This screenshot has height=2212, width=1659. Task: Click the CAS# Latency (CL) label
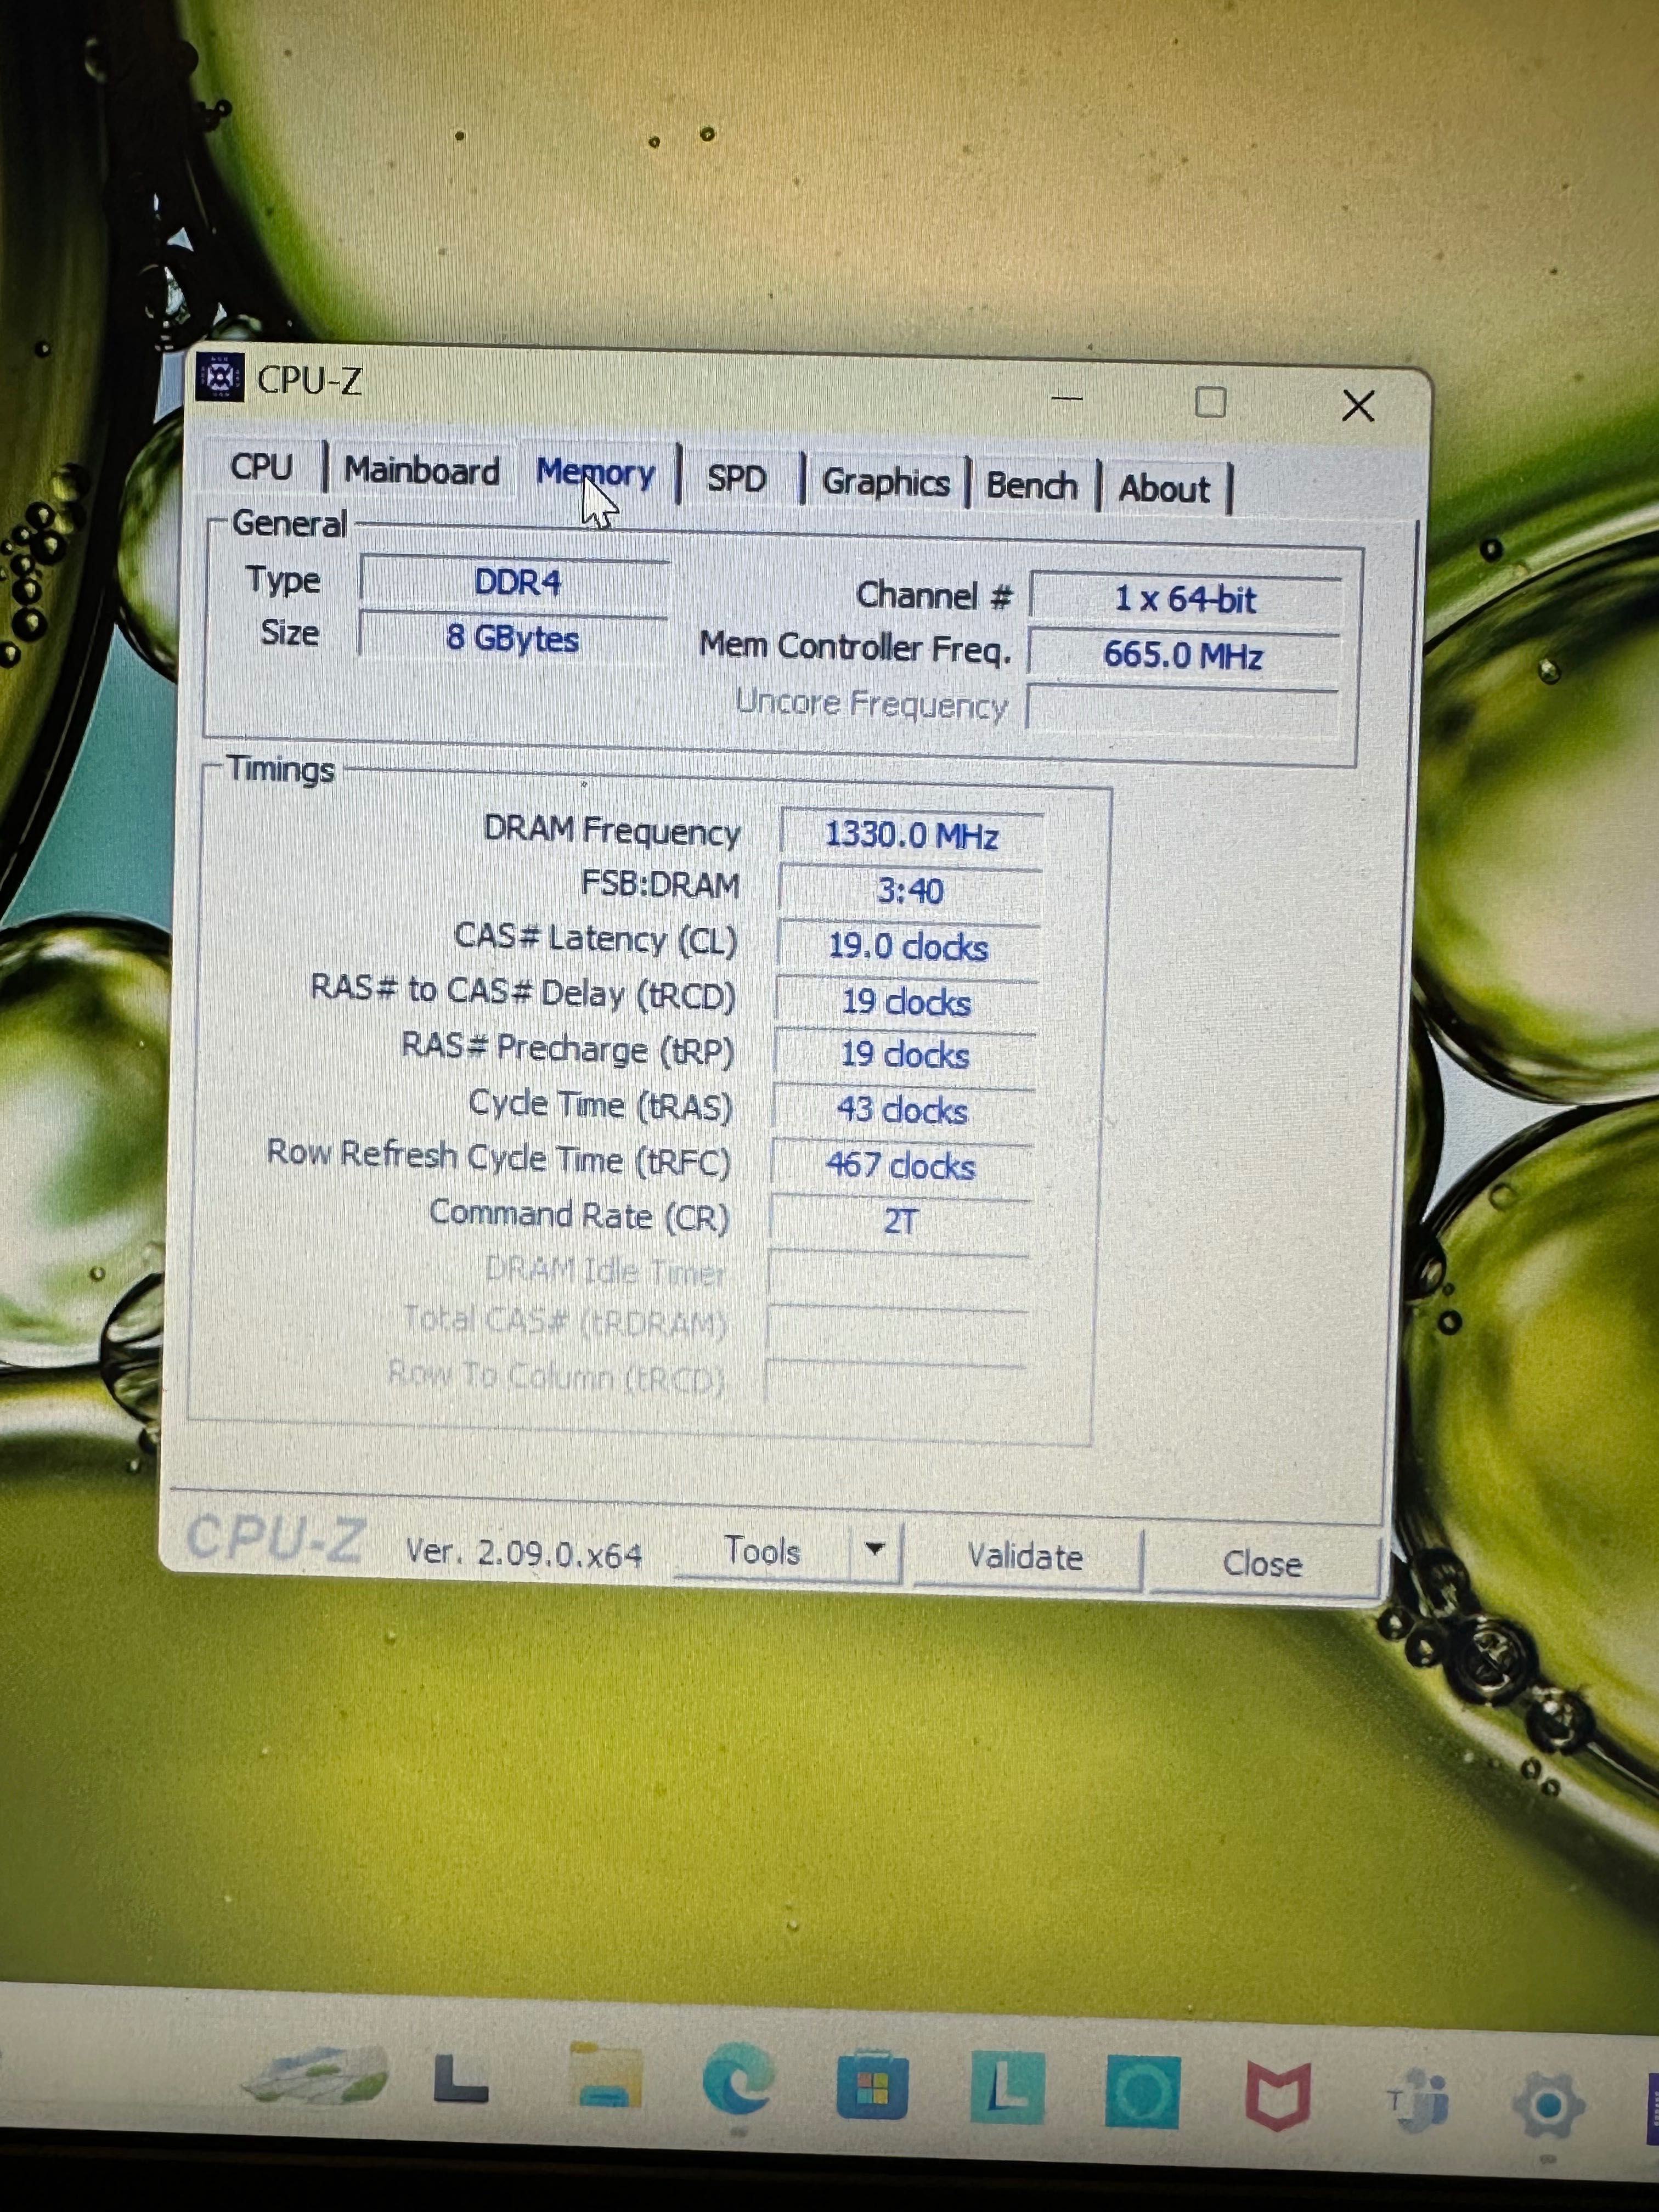(x=595, y=938)
